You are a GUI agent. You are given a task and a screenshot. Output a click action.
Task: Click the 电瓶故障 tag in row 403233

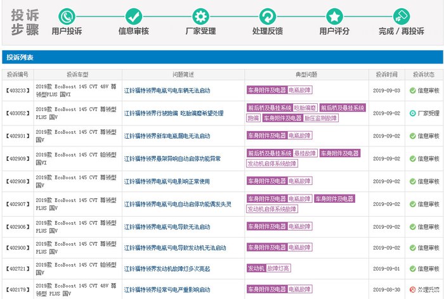[300, 90]
